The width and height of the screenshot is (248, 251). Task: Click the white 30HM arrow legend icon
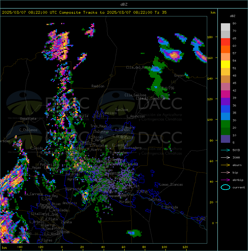point(225,157)
